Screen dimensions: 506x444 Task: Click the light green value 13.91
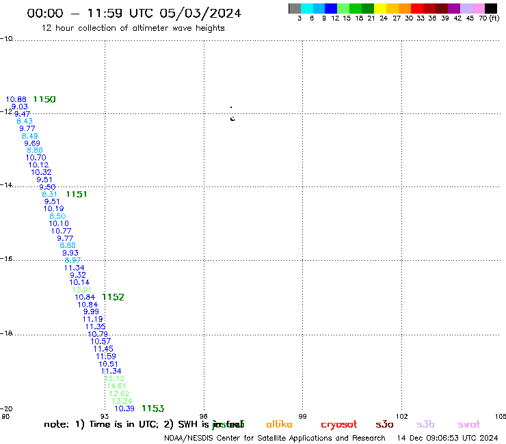tap(81, 290)
